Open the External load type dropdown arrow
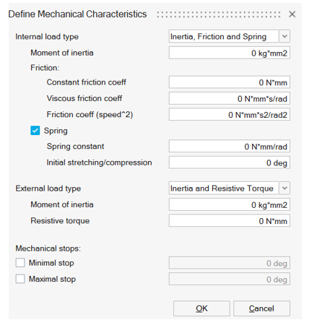Screen dimensions: 309x325 [284, 188]
